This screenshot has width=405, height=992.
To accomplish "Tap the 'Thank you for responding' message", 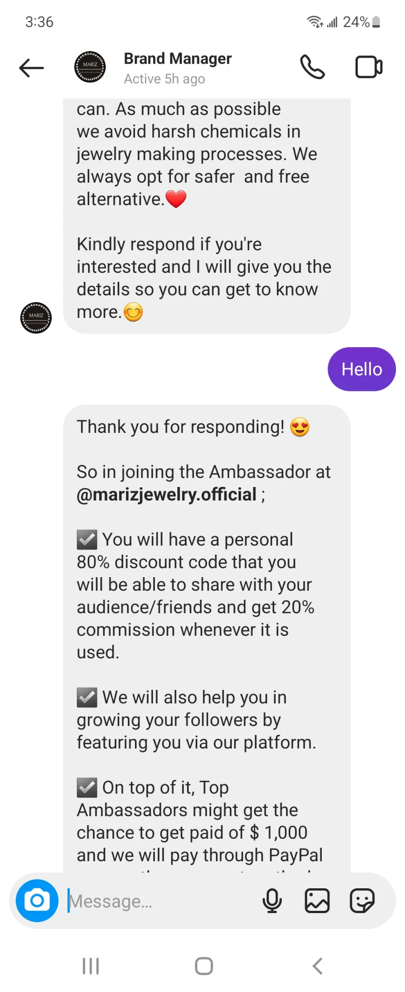I will click(193, 427).
